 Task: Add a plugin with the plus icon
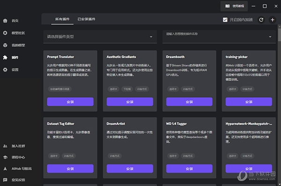[273, 20]
